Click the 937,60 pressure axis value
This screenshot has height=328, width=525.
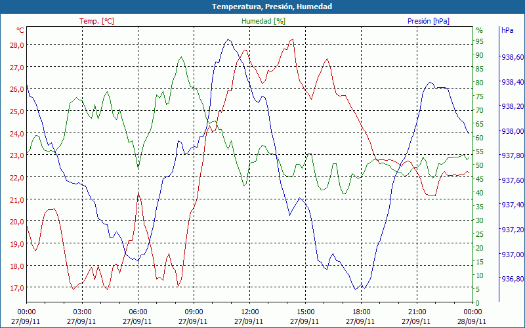[513, 181]
